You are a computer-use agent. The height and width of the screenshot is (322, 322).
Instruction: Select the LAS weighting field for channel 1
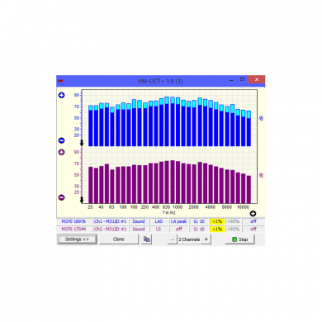point(159,221)
